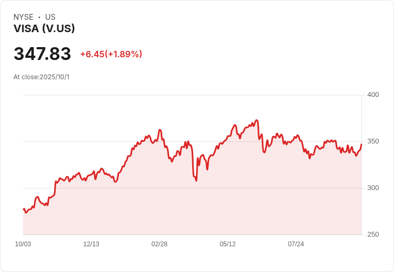Click the leftmost start of the price line
The width and height of the screenshot is (394, 272).
pos(24,209)
